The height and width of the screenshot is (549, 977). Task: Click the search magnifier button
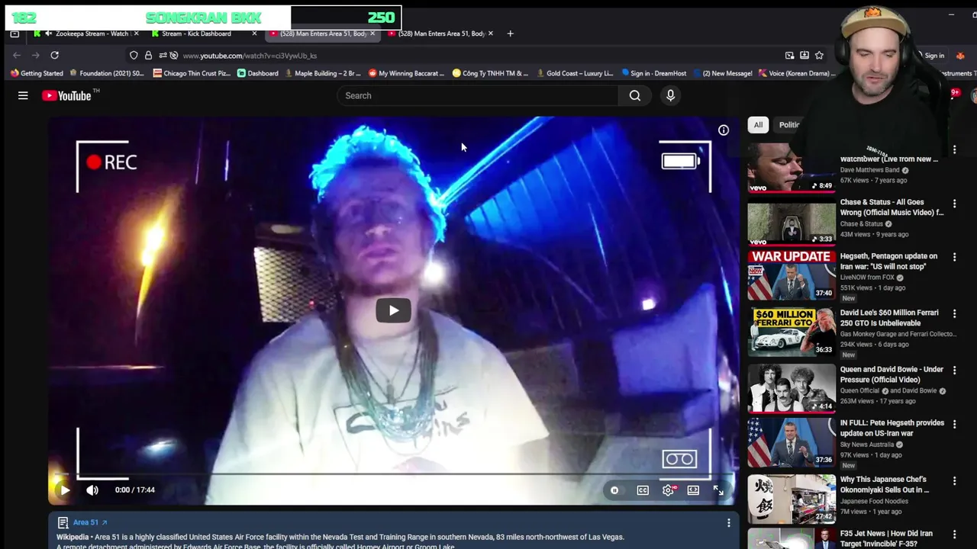(635, 95)
